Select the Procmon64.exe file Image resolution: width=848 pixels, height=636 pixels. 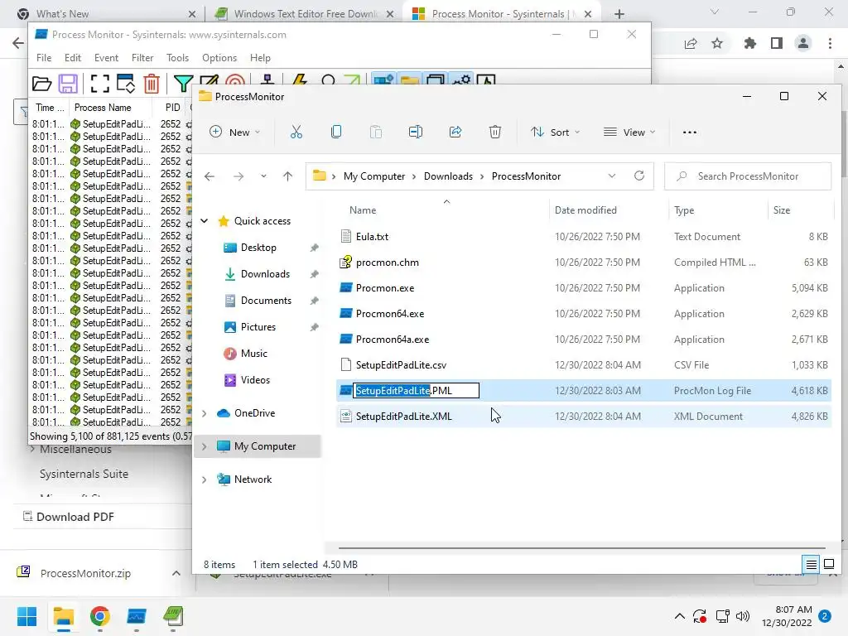click(390, 314)
